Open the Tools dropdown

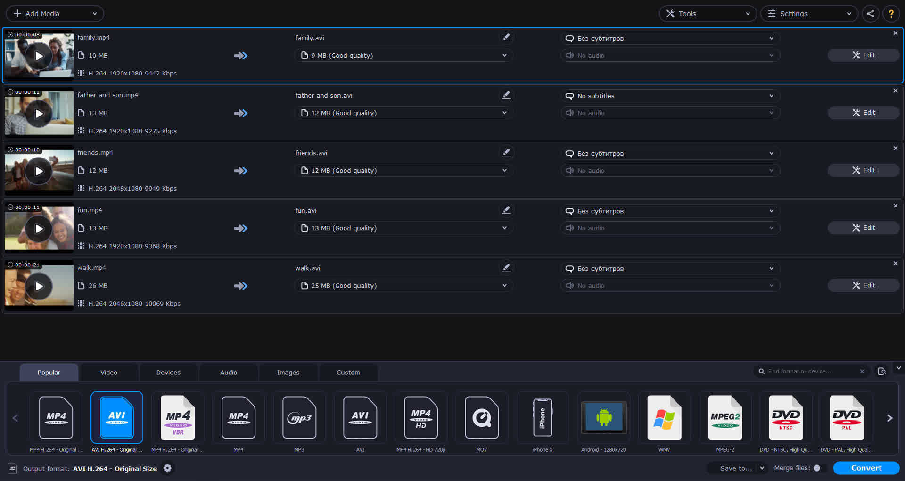tap(708, 14)
